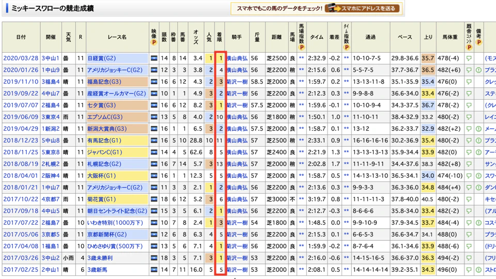Click the 馬場指数 ** link in the 日経賞 row
The width and height of the screenshot is (496, 279).
coord(301,58)
